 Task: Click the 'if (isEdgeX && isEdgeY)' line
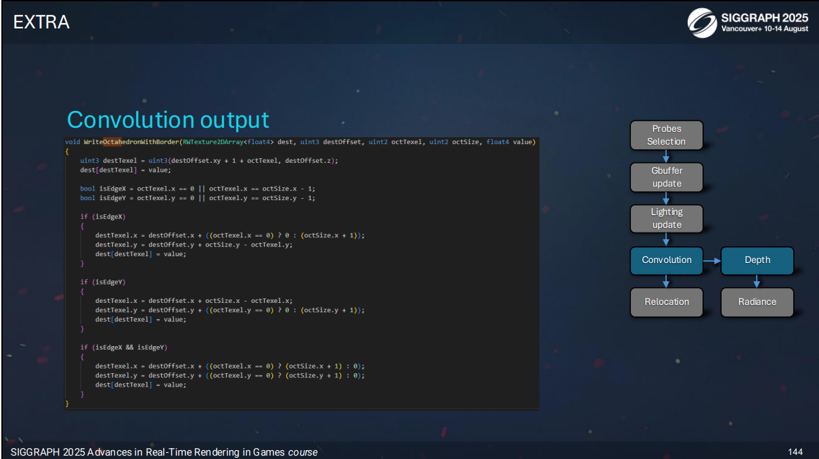pos(123,347)
